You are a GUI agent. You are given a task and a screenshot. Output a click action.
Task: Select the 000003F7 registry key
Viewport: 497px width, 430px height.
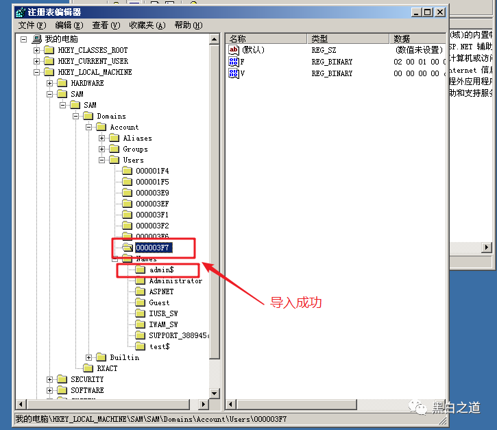[153, 248]
